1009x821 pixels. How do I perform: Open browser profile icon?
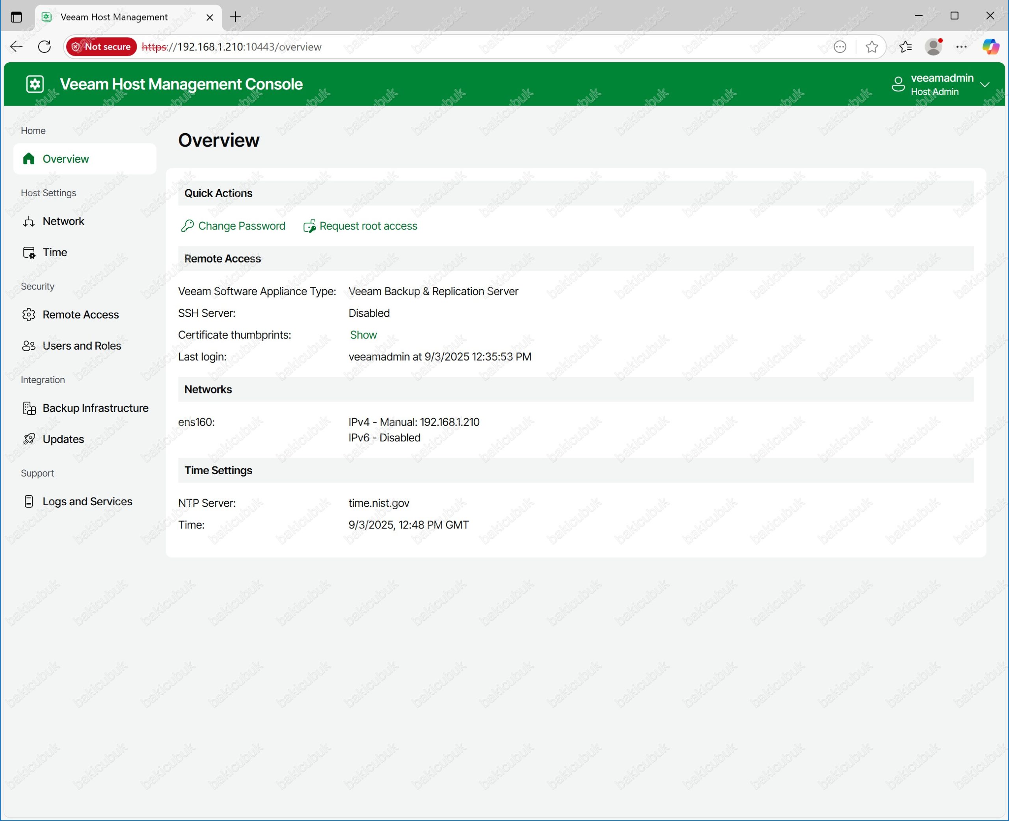[x=934, y=47]
